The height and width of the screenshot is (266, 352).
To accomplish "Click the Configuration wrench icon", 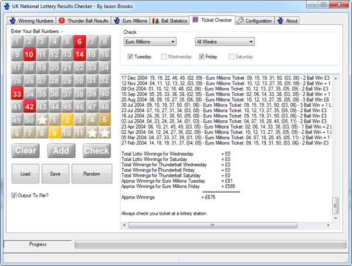I will pyautogui.click(x=240, y=21).
